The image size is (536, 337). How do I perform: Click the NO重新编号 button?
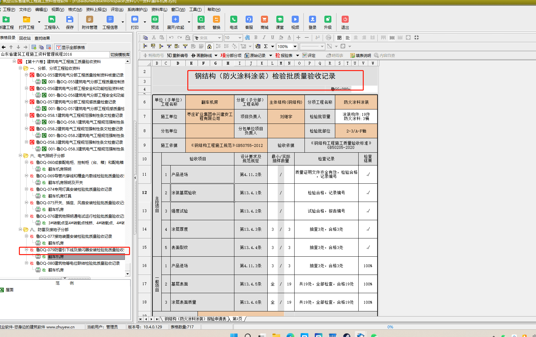click(x=177, y=55)
